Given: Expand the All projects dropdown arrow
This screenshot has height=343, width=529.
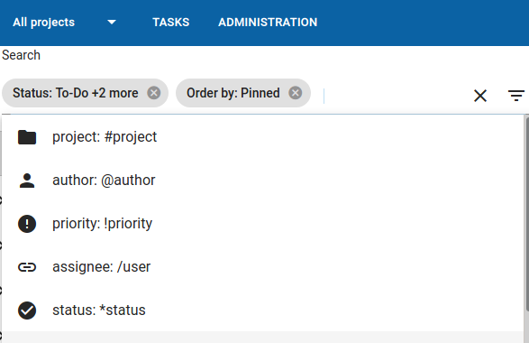Looking at the screenshot, I should click(x=112, y=23).
